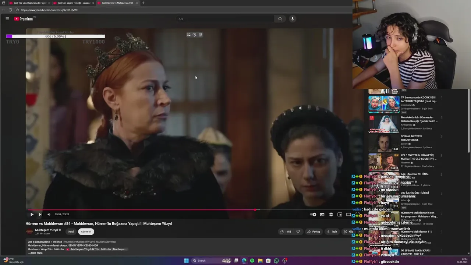Click the 'Paylaş' share button
This screenshot has width=471, height=265.
pos(314,232)
